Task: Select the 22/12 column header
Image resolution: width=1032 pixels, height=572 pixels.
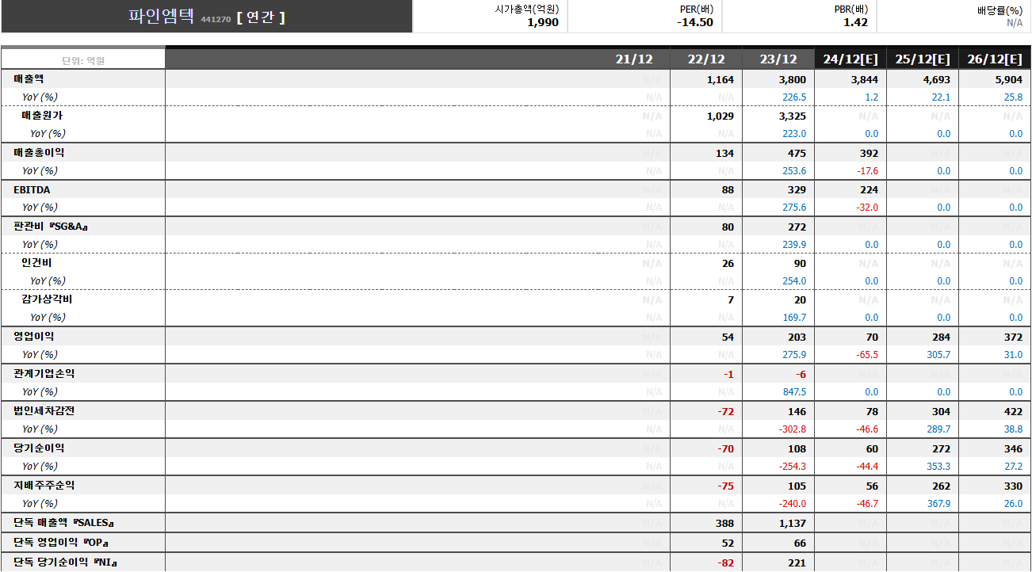Action: tap(705, 59)
